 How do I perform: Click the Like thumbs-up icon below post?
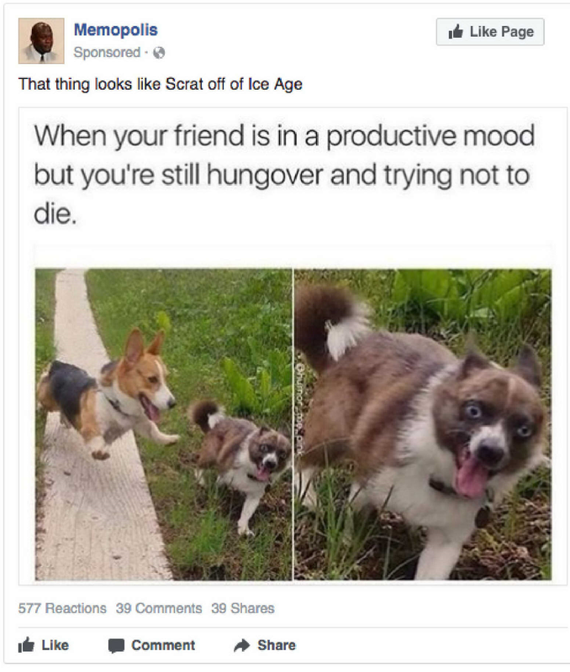click(26, 645)
